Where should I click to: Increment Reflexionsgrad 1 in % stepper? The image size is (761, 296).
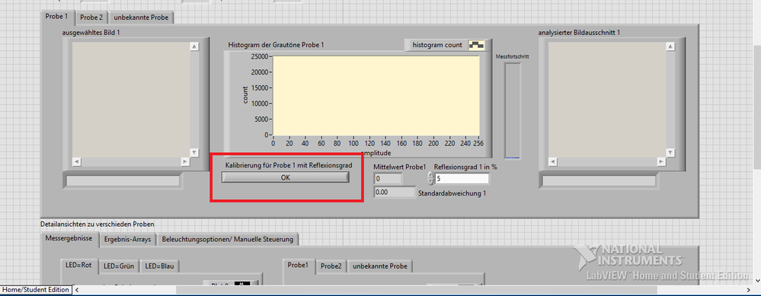click(430, 175)
